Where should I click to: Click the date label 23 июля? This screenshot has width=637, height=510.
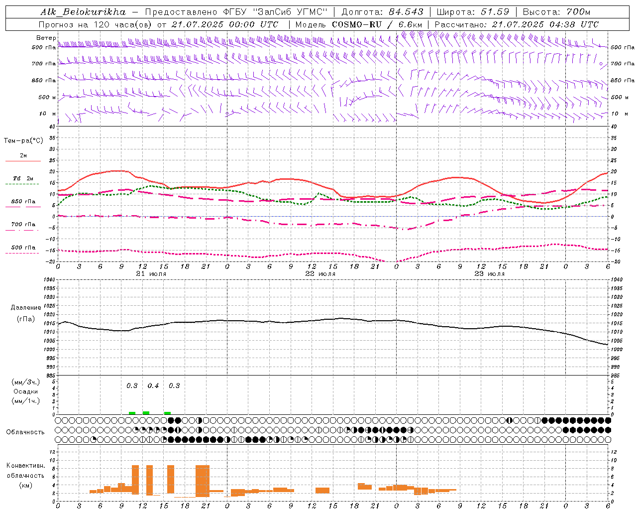490,274
